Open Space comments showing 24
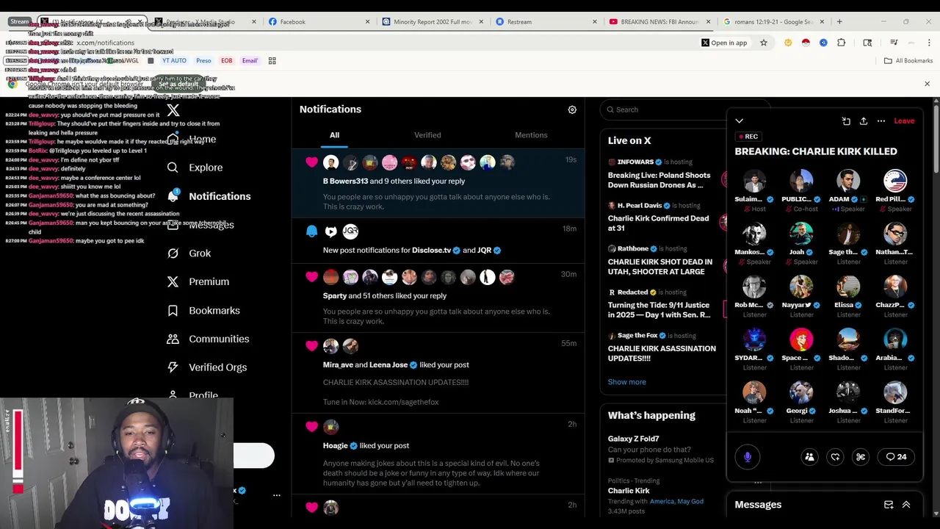The width and height of the screenshot is (940, 529). coord(896,457)
